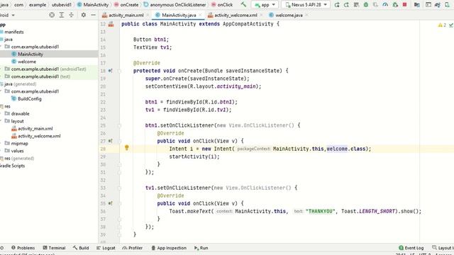Switch to activity_main.xml editor tab

coord(126,15)
